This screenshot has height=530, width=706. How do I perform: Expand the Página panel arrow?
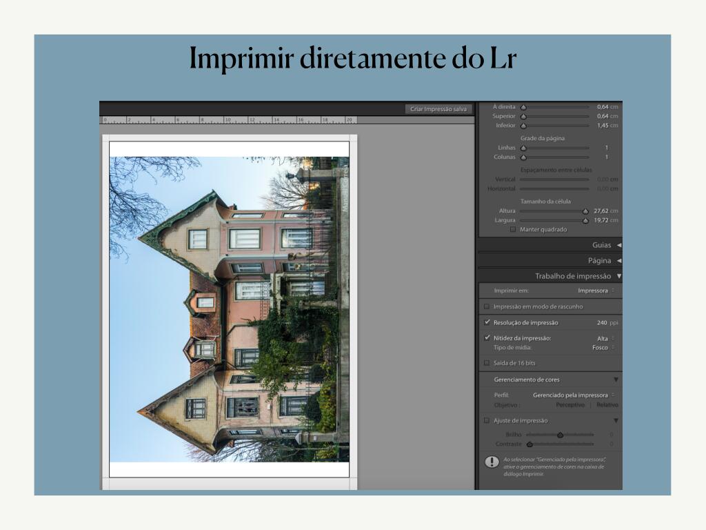click(x=618, y=260)
